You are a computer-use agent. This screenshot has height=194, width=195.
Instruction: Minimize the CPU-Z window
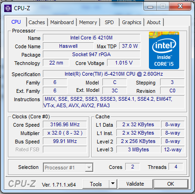coord(150,6)
